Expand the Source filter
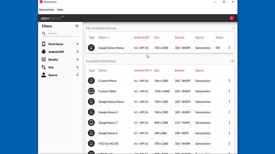This screenshot has width=275, height=154. point(77,75)
